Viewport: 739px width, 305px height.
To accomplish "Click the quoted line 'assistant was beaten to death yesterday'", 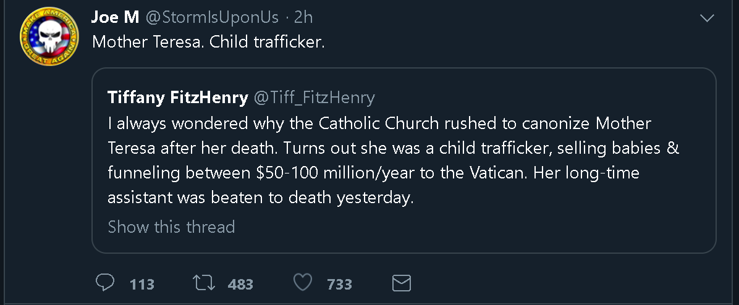I will click(x=260, y=198).
